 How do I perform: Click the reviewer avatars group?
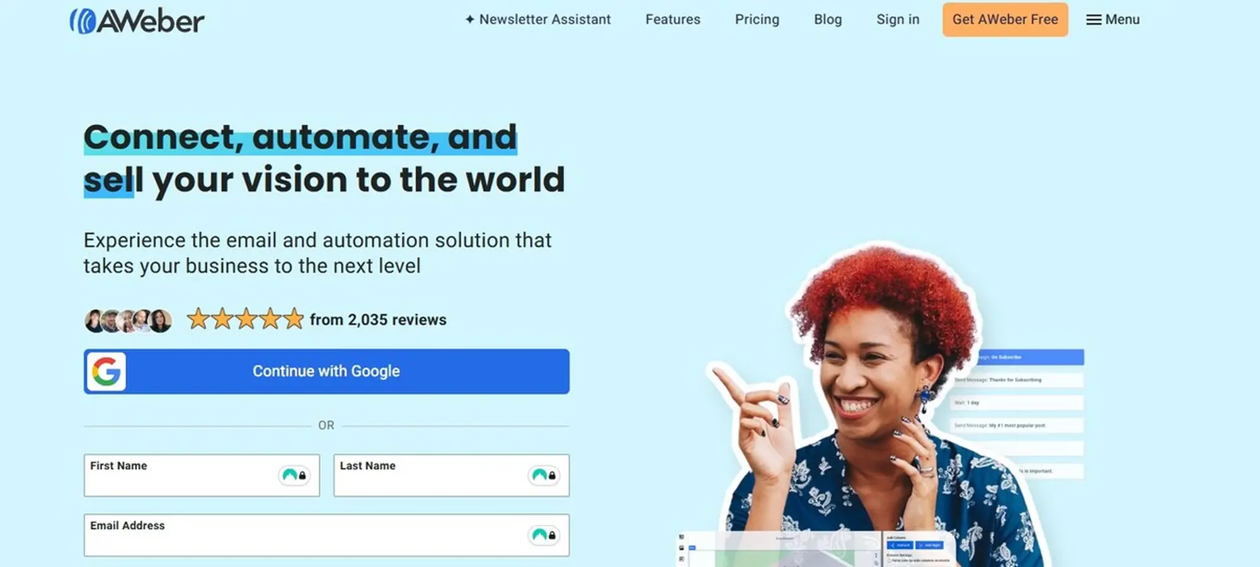(129, 321)
